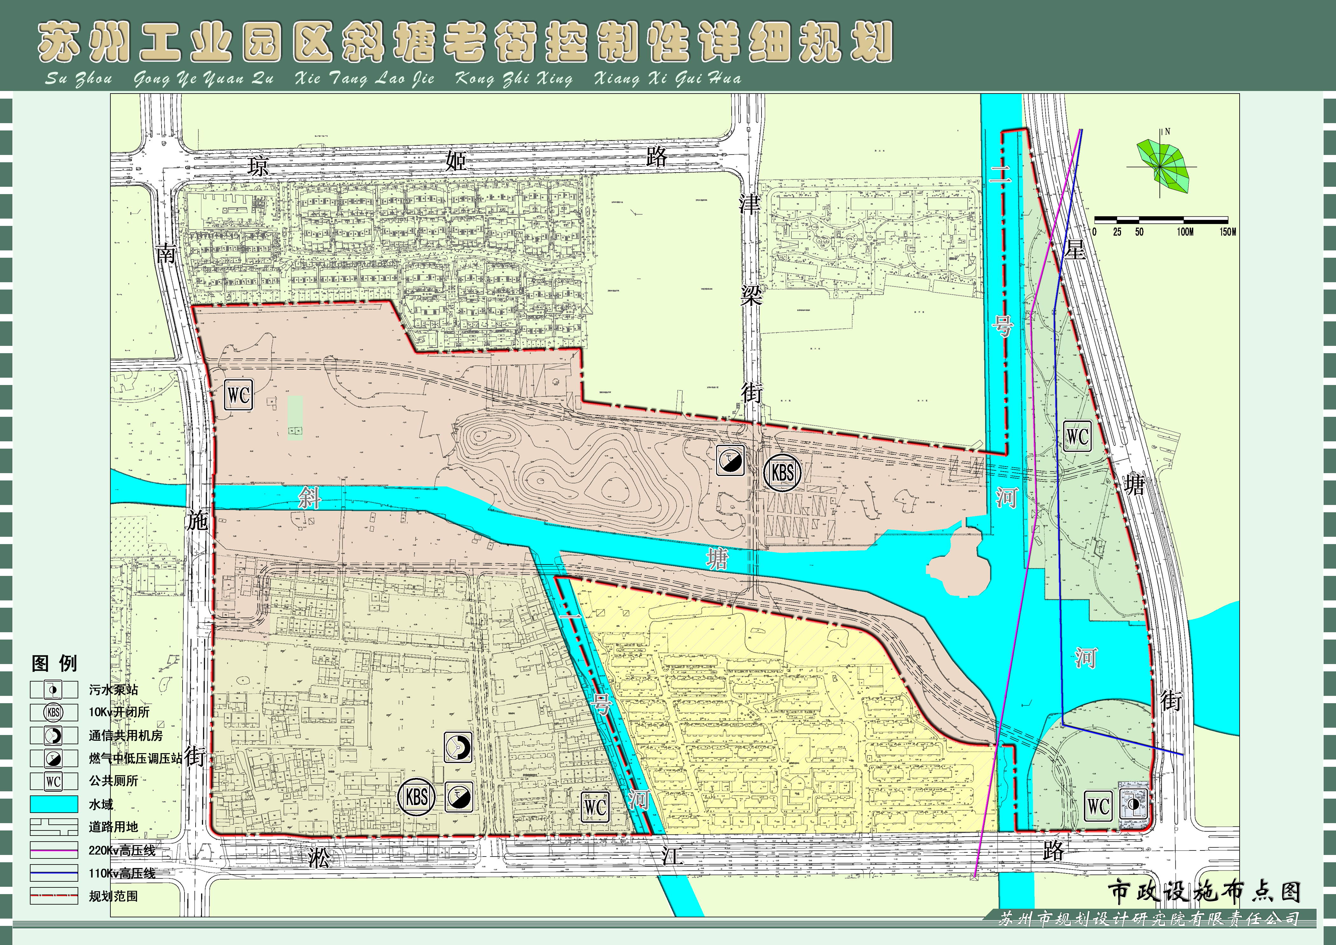Click the southern KBS icon near 淞江路
The height and width of the screenshot is (945, 1336).
pyautogui.click(x=417, y=797)
